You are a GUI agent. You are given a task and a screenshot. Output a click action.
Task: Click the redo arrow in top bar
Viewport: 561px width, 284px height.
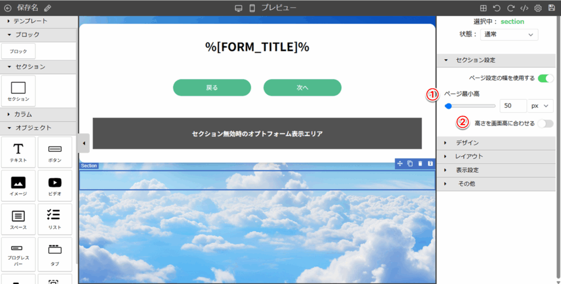click(x=511, y=8)
